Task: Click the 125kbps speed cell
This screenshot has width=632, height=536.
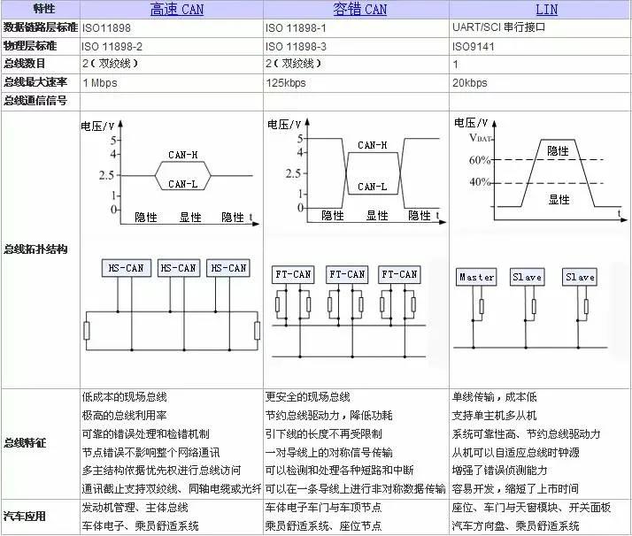Action: point(357,83)
